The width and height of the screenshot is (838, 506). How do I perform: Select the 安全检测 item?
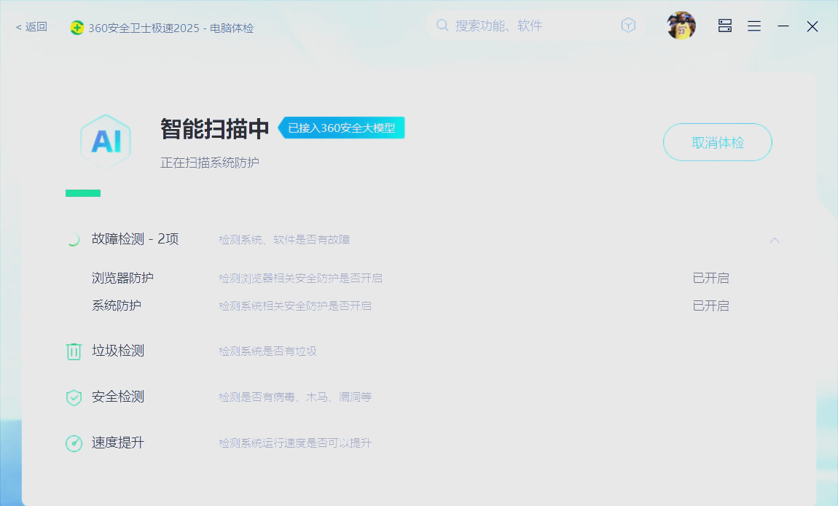[118, 397]
